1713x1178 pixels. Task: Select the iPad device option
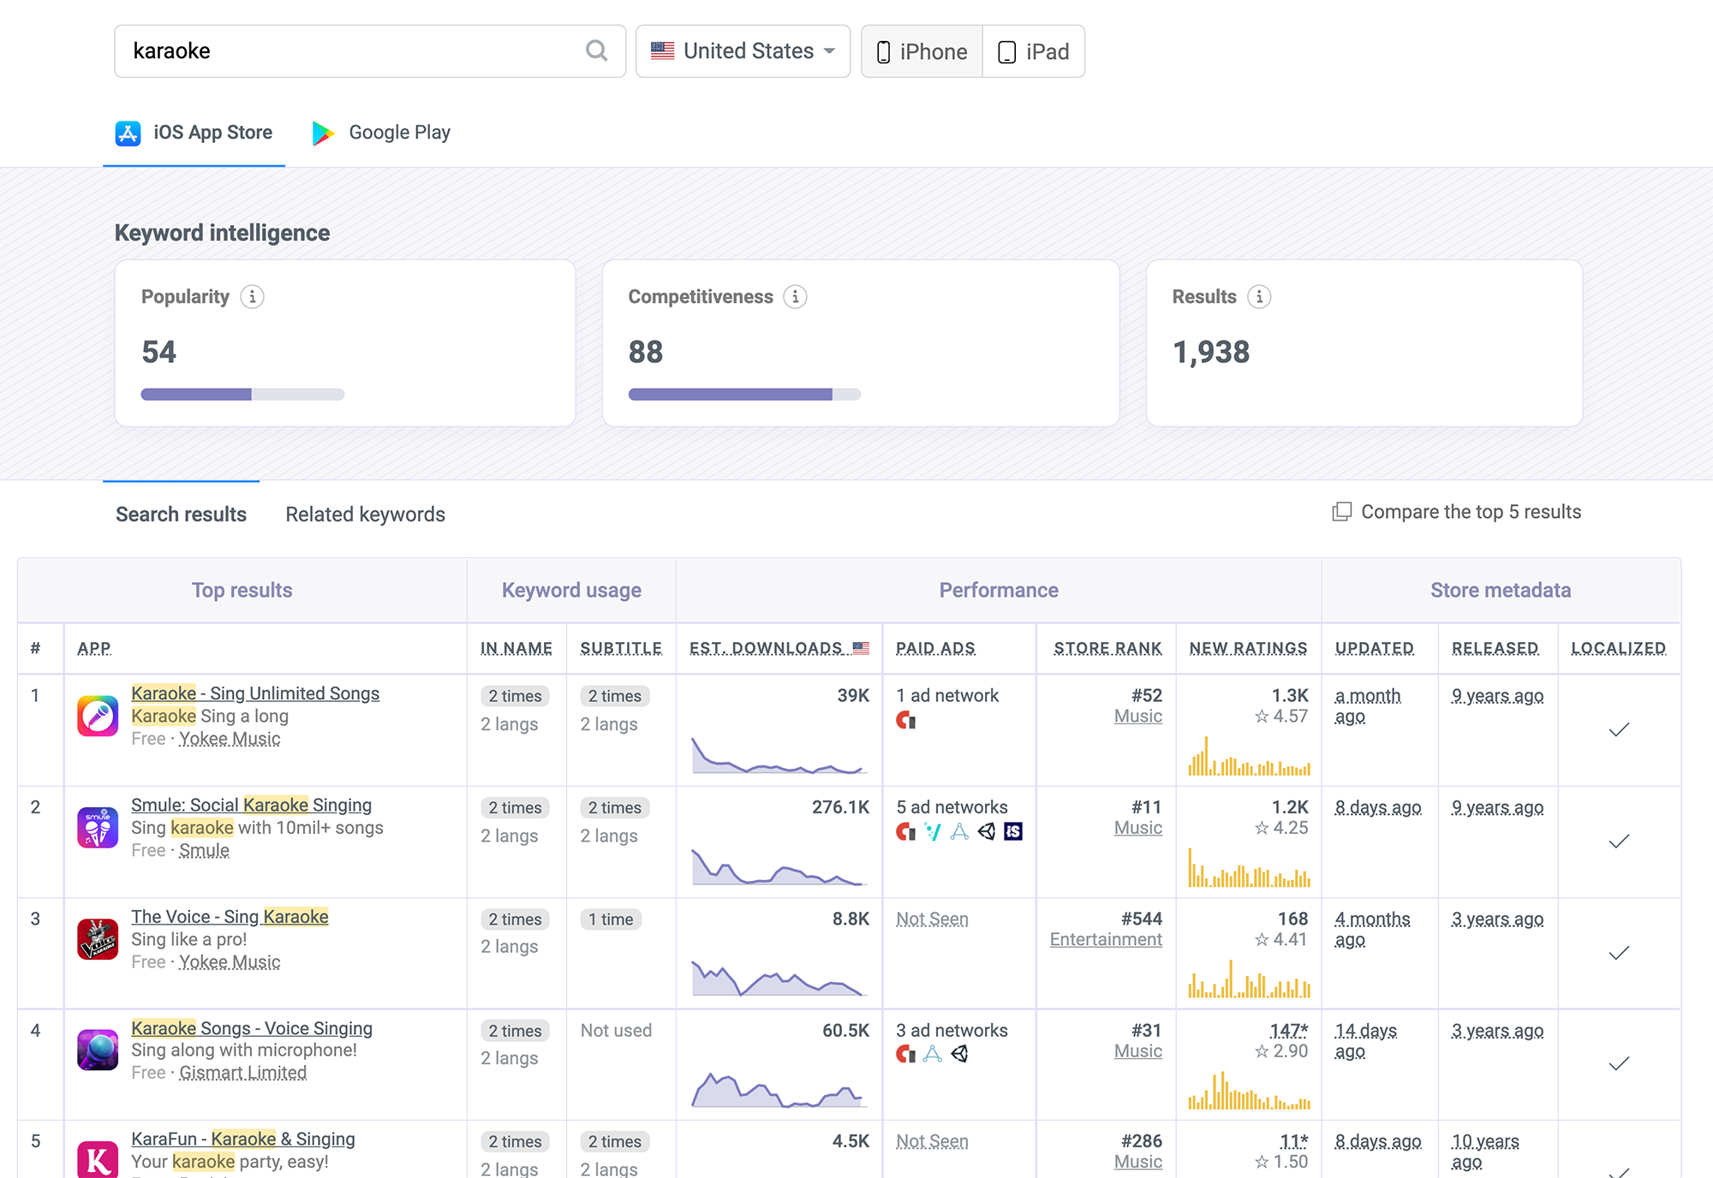1034,51
